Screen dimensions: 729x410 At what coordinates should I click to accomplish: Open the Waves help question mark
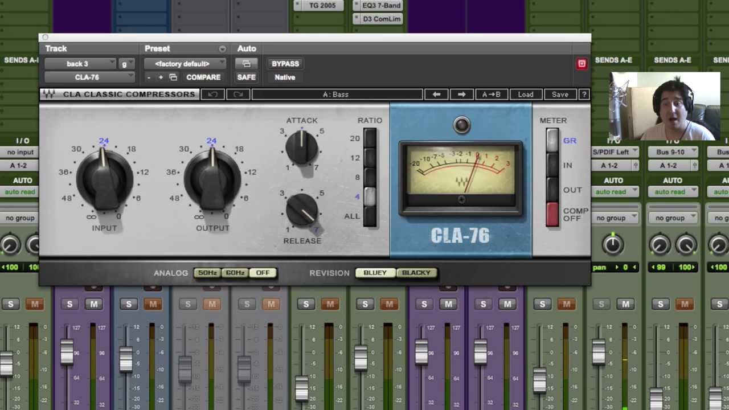click(x=584, y=95)
